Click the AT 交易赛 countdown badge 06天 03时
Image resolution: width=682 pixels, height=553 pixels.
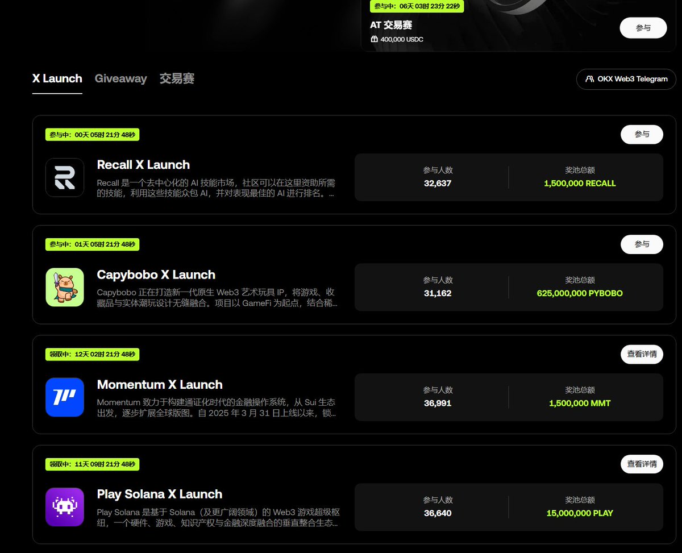[417, 6]
